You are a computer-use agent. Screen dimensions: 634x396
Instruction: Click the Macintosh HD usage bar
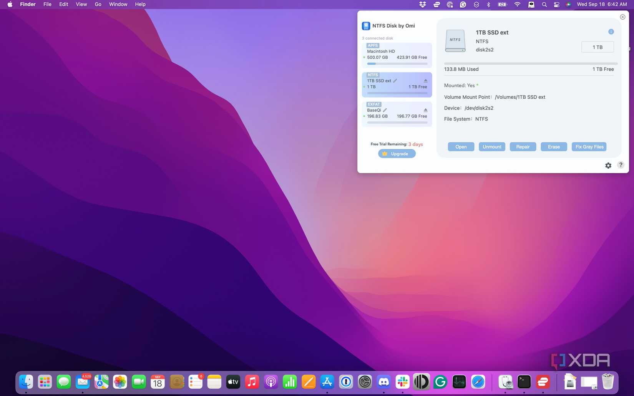tap(397, 64)
